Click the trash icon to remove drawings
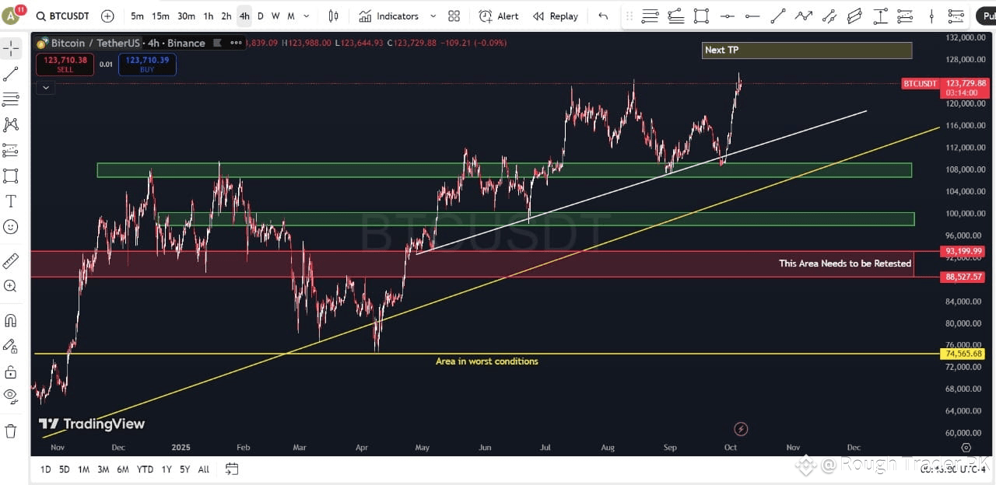The width and height of the screenshot is (996, 485). (11, 431)
